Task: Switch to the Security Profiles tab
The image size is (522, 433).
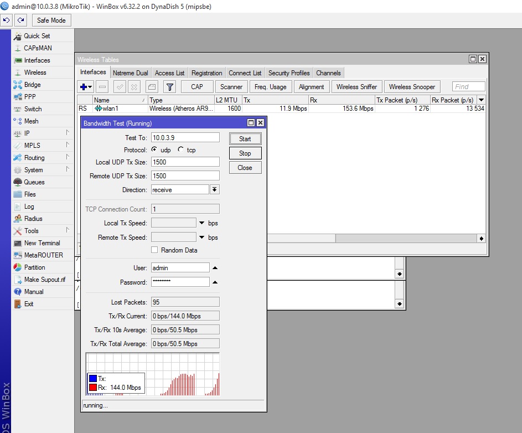Action: pos(288,73)
